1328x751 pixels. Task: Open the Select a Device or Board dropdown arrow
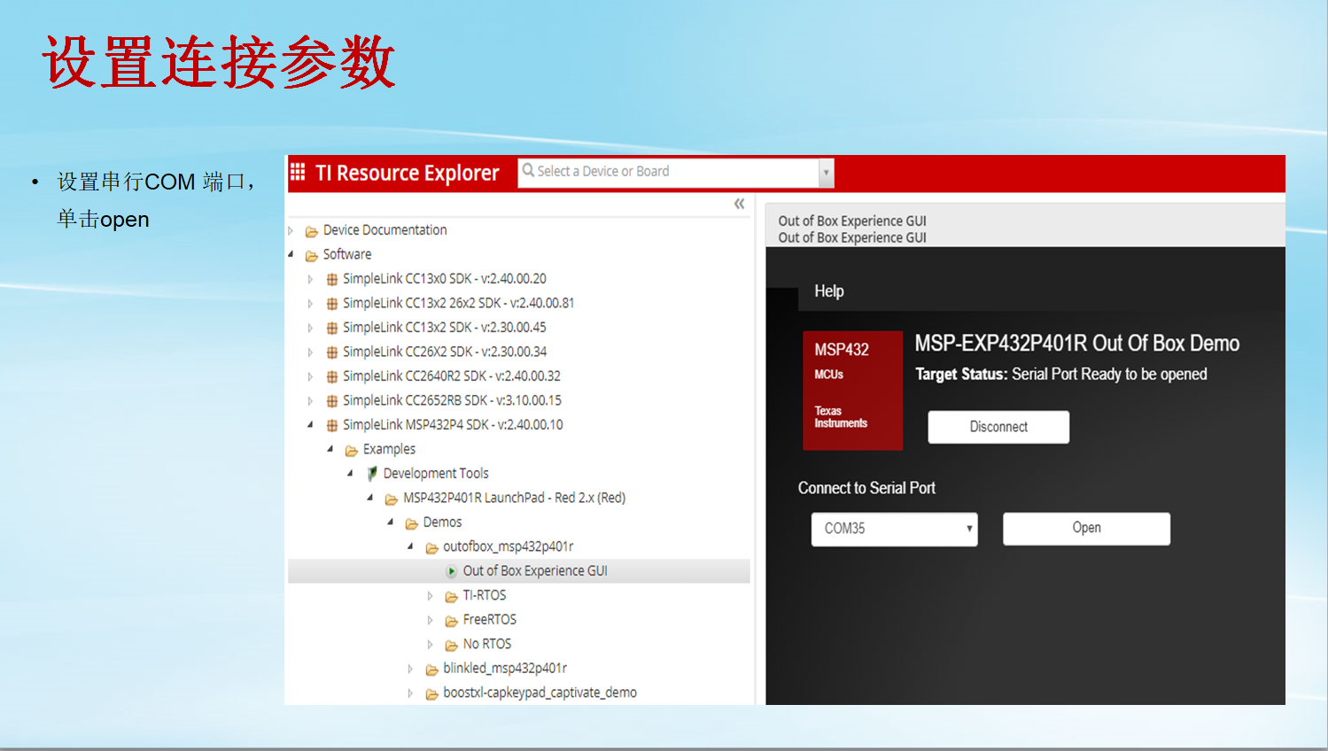(x=826, y=173)
